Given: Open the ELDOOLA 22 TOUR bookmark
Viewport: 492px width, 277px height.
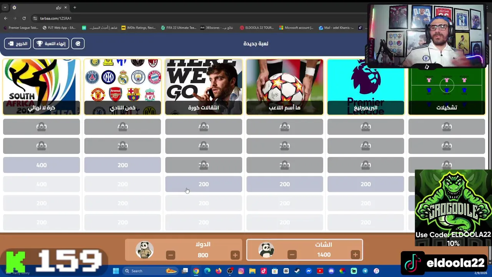Looking at the screenshot, I should (257, 28).
